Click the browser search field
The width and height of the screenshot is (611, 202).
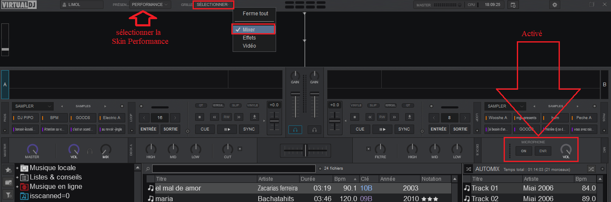[x=233, y=168]
